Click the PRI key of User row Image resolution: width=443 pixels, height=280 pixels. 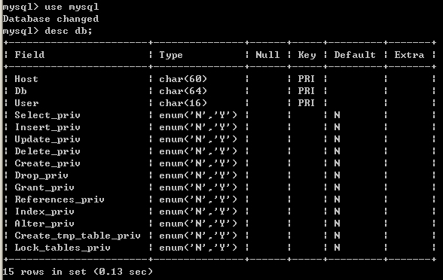[x=307, y=103]
